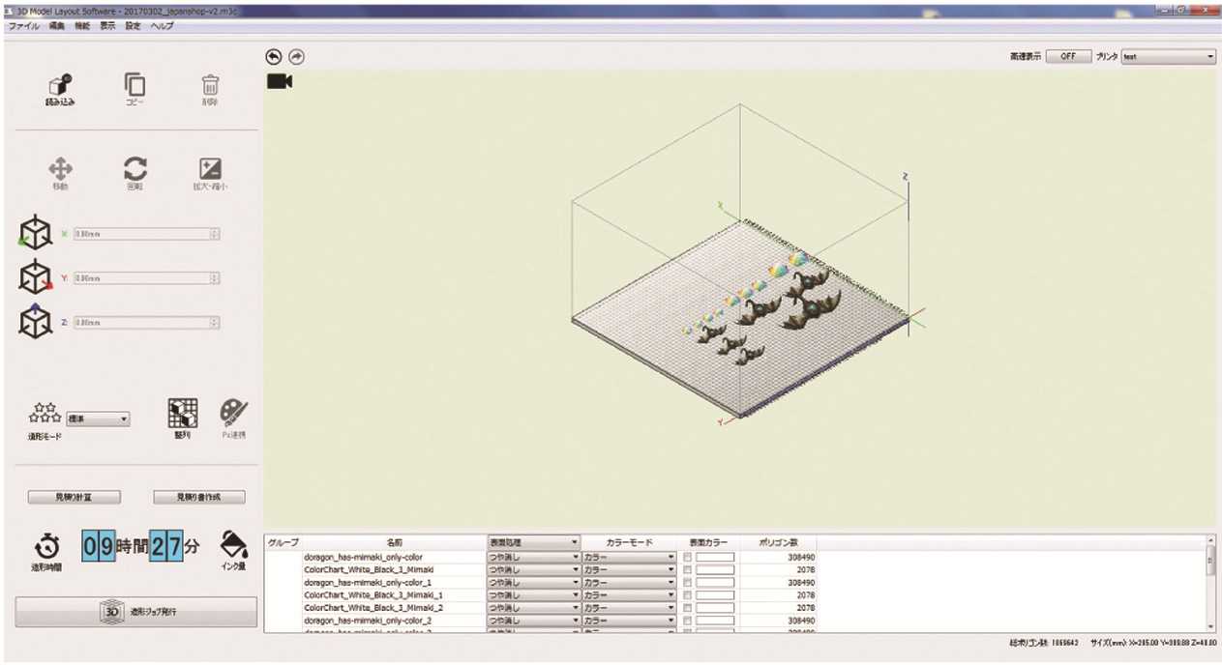Image resolution: width=1222 pixels, height=665 pixels.
Task: Click the video camera view icon
Action: (280, 81)
